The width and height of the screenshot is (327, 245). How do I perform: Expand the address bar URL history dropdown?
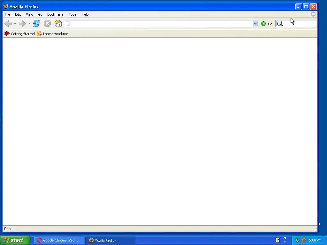pos(255,24)
